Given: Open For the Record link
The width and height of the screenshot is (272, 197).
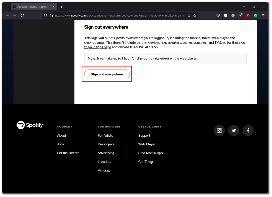Looking at the screenshot, I should point(68,153).
